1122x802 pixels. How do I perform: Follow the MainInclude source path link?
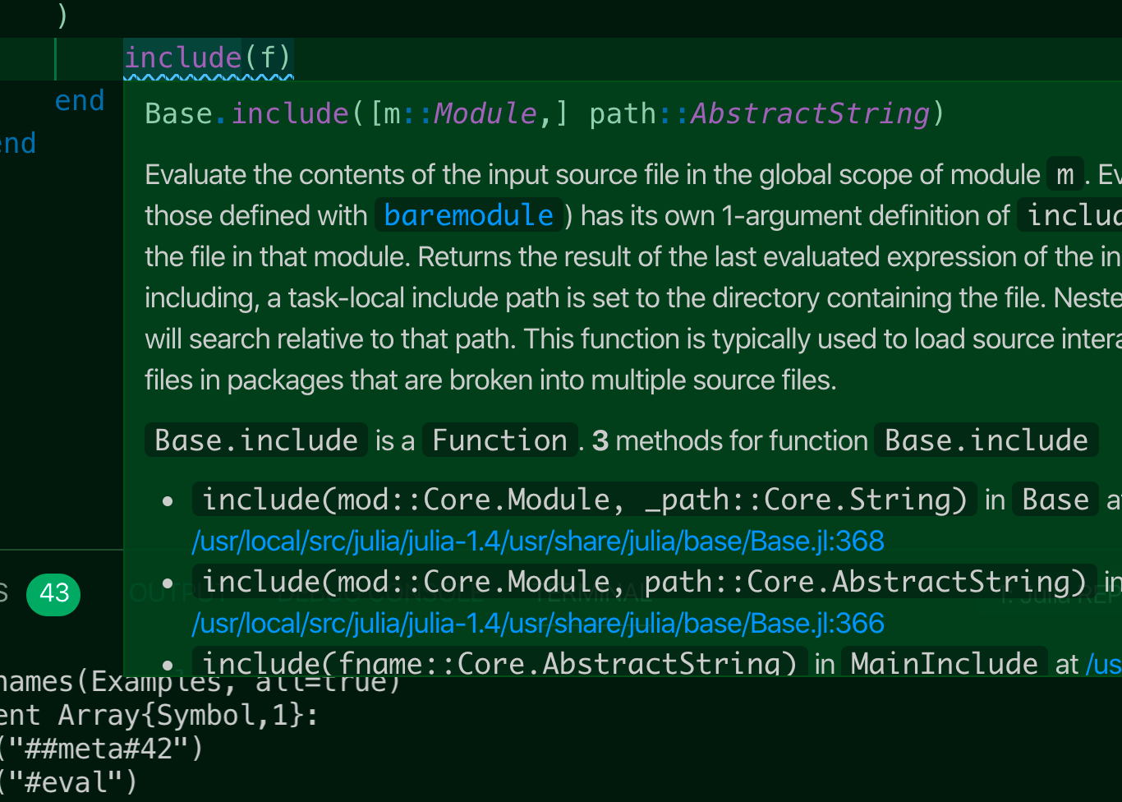(1104, 664)
